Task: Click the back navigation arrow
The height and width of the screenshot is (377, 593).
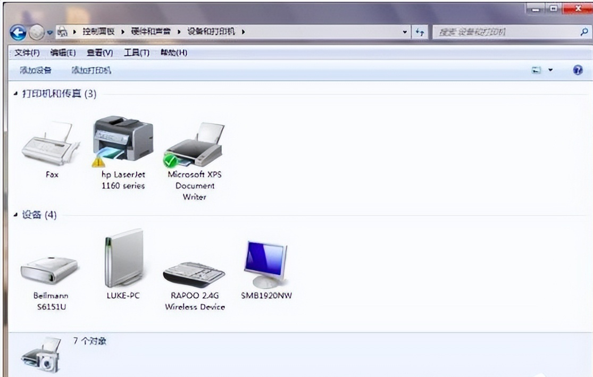Action: tap(18, 33)
